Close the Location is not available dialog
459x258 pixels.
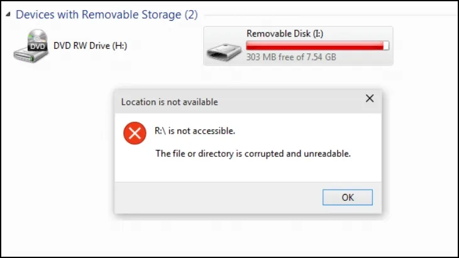point(370,99)
